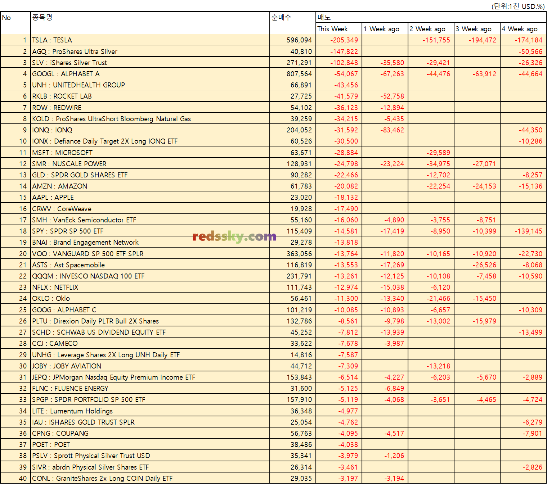Select AGQ : ProShares Ultra Silver cell

click(x=150, y=51)
